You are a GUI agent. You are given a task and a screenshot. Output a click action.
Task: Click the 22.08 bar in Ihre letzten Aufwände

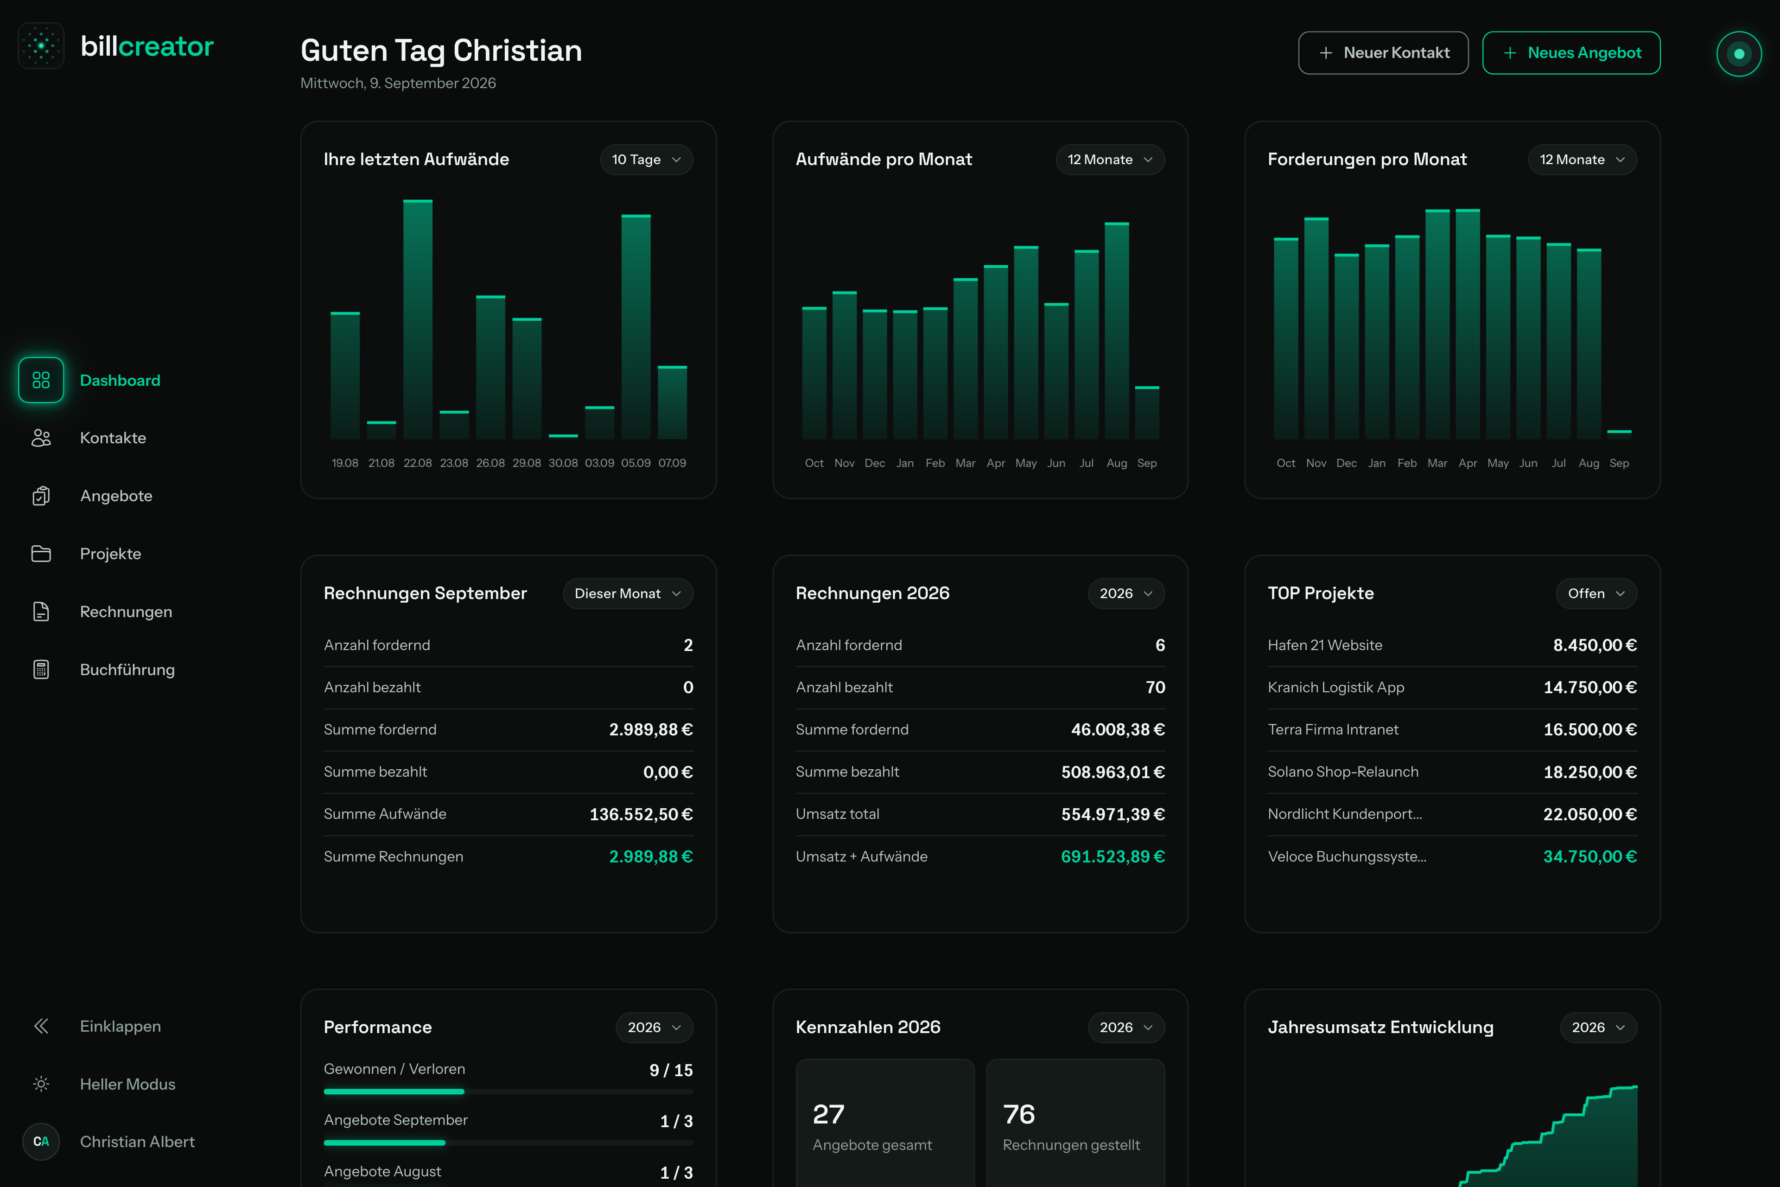[x=418, y=319]
